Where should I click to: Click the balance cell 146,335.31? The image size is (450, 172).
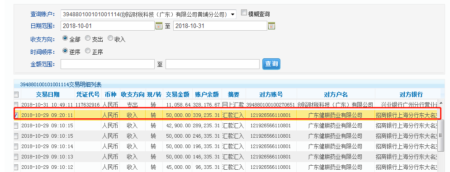[x=207, y=157]
